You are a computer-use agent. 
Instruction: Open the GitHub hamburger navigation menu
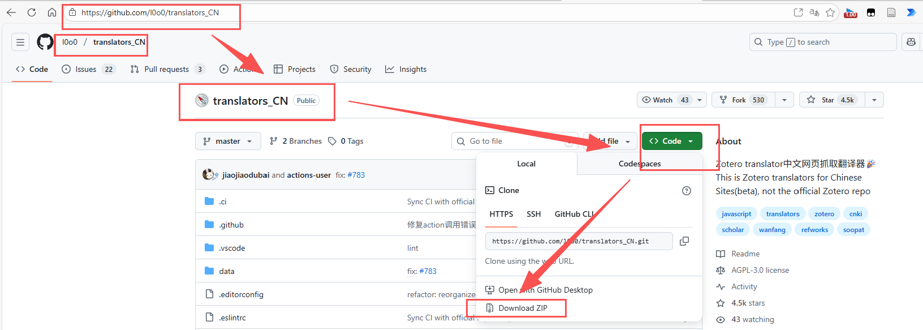point(20,42)
